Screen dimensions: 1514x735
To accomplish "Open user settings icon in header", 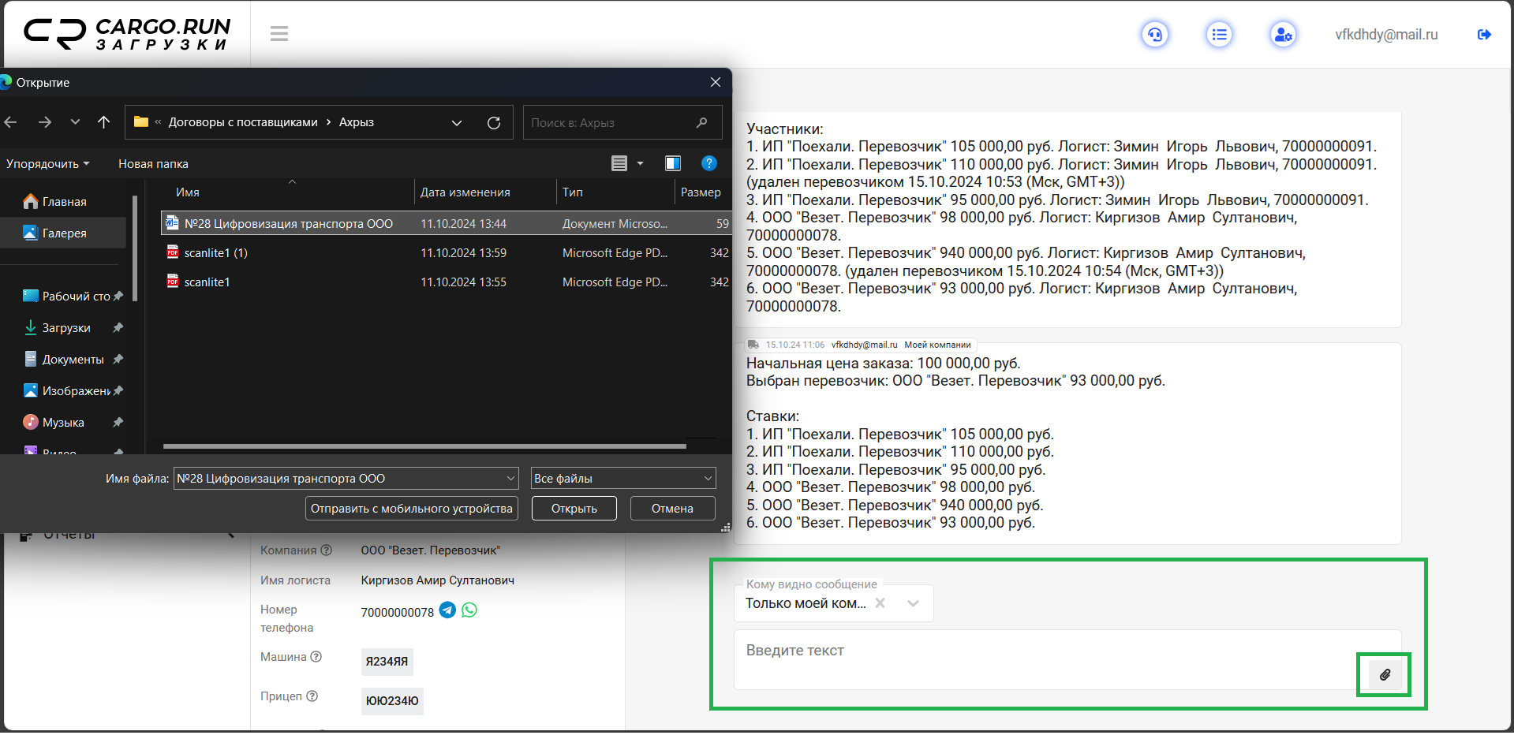I will (1283, 35).
